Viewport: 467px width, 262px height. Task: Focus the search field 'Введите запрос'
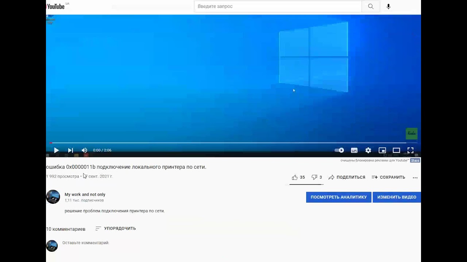(x=278, y=6)
